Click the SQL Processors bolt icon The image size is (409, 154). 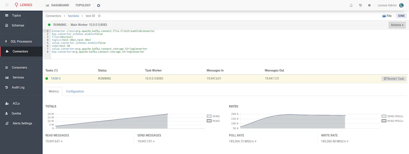(x=6, y=41)
